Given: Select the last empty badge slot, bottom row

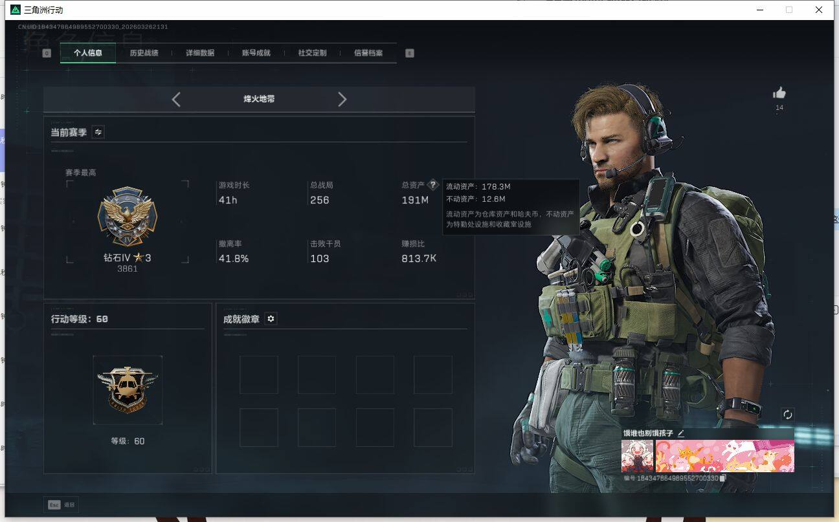Looking at the screenshot, I should [x=433, y=427].
